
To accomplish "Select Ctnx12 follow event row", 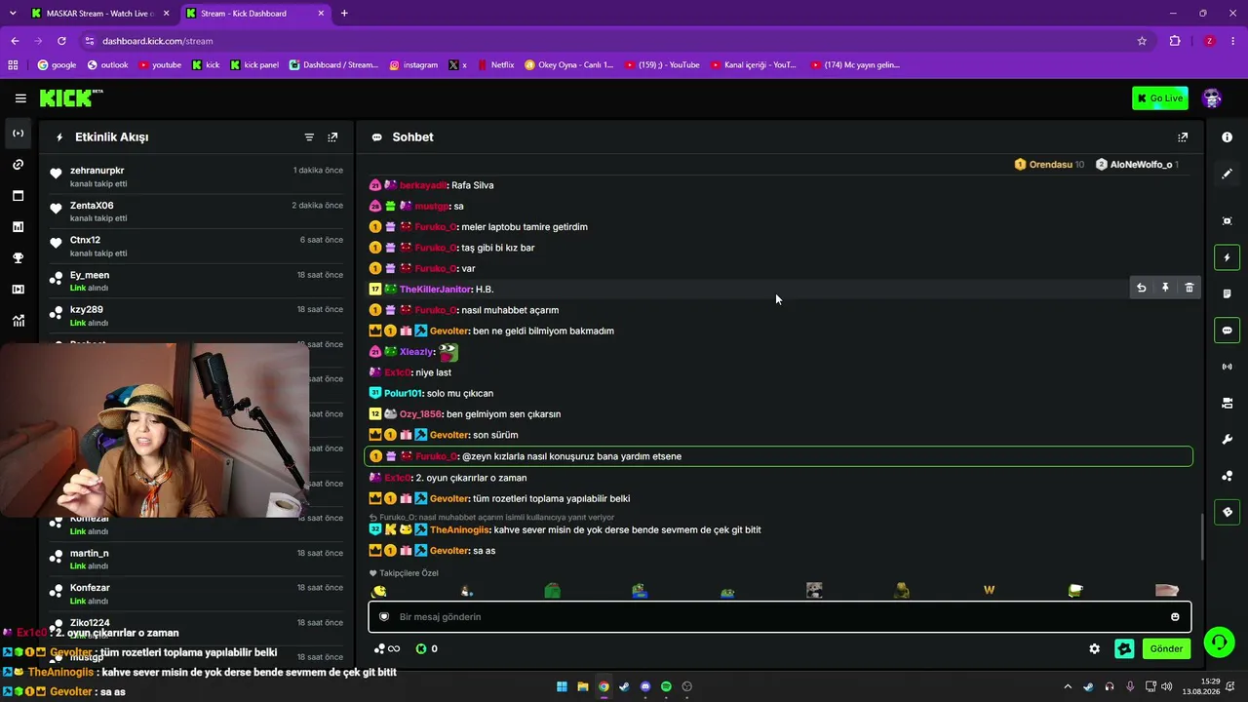I will 197,246.
